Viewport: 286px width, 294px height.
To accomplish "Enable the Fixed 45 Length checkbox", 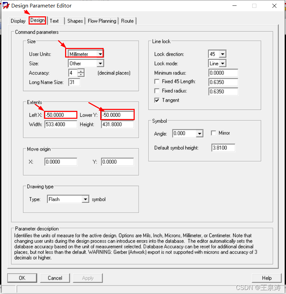I will point(157,82).
